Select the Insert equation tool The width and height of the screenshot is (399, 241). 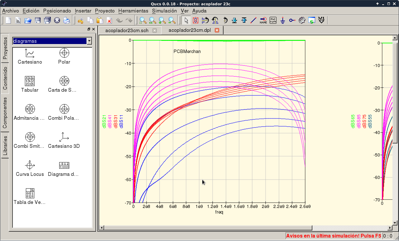[273, 21]
